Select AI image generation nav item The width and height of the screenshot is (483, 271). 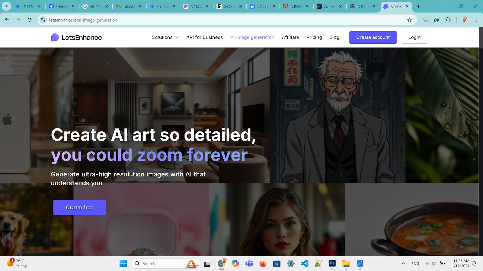tap(252, 37)
